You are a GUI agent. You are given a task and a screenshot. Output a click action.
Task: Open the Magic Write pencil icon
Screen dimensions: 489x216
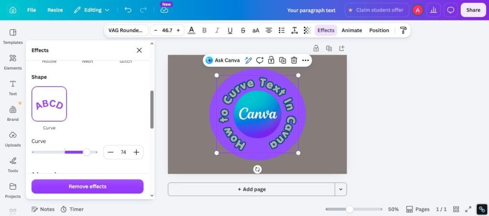[x=248, y=60]
